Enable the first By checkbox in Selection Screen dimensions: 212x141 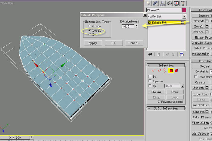point(150,77)
